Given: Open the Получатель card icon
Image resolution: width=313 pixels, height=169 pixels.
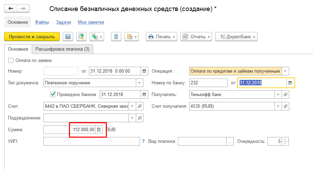Looking at the screenshot, I should click(285, 94).
